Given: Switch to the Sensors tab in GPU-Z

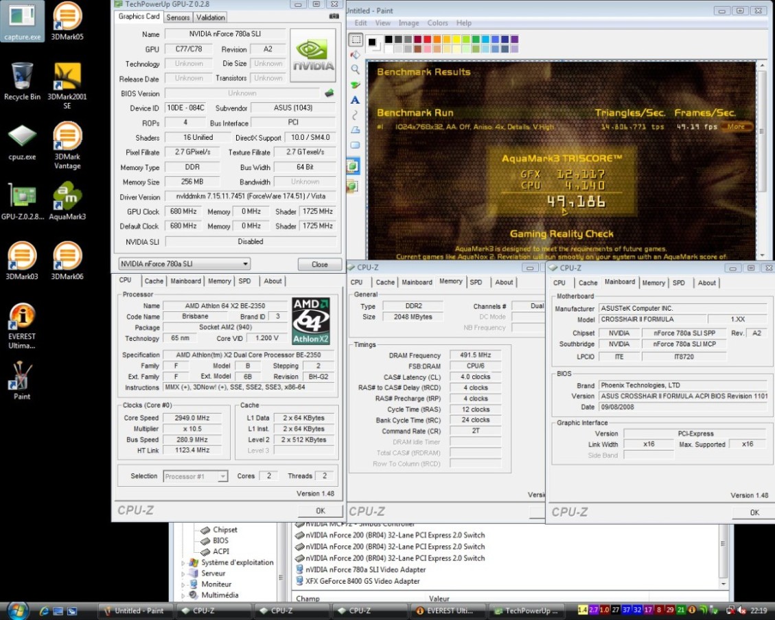Looking at the screenshot, I should (x=178, y=17).
